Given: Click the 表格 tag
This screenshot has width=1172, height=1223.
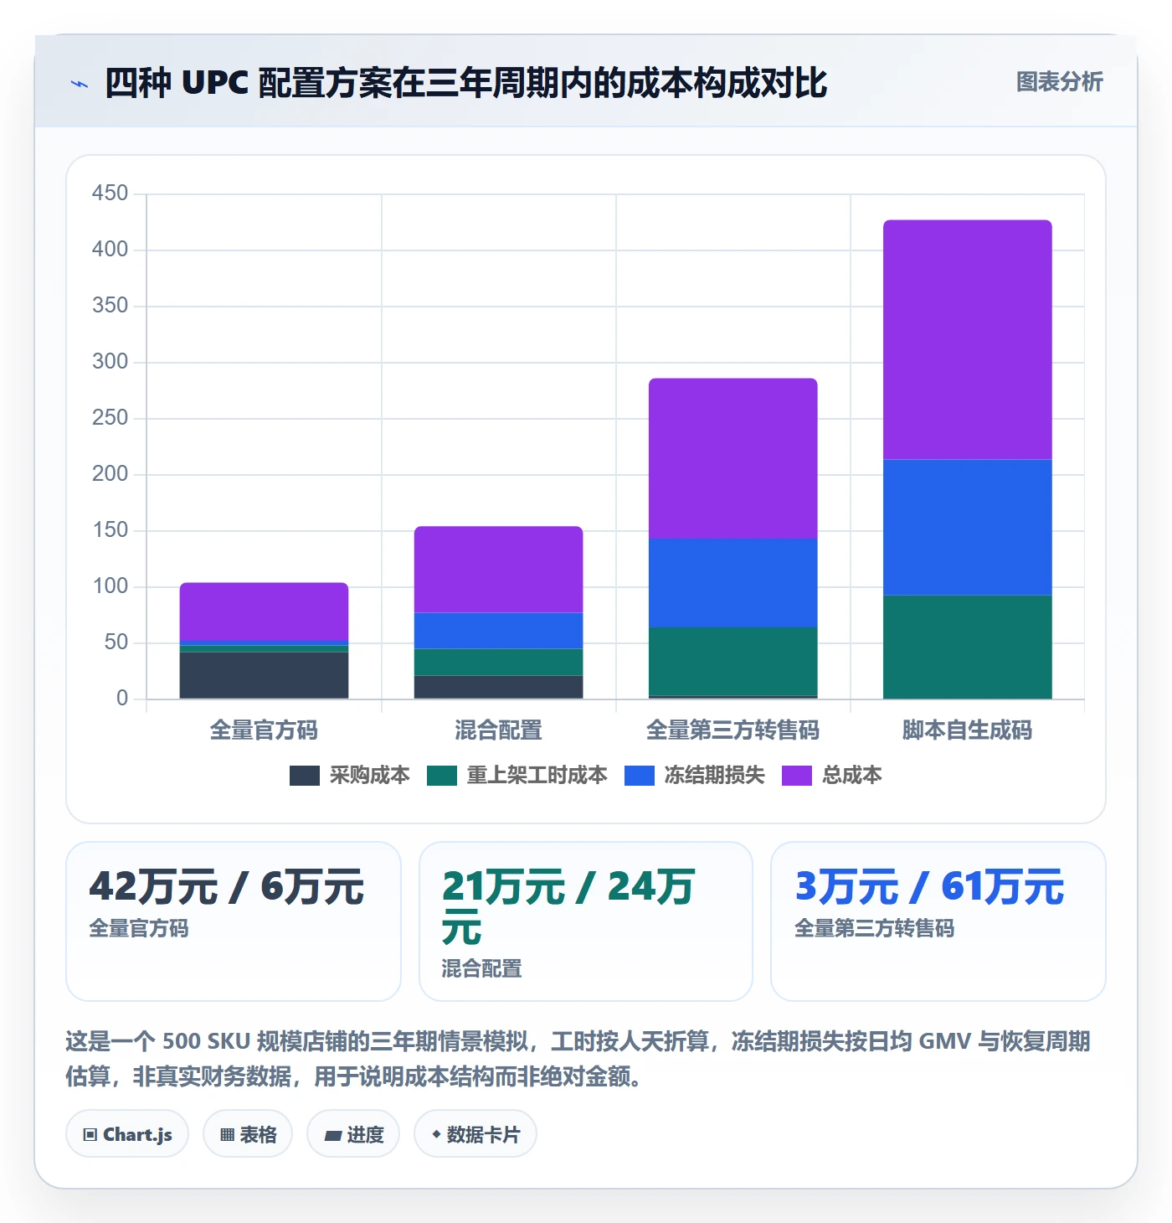Looking at the screenshot, I should click(248, 1134).
